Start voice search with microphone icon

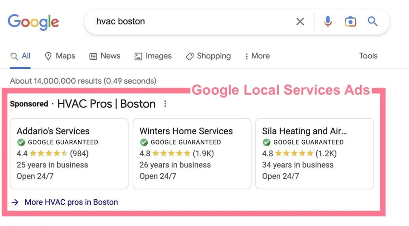pos(328,22)
